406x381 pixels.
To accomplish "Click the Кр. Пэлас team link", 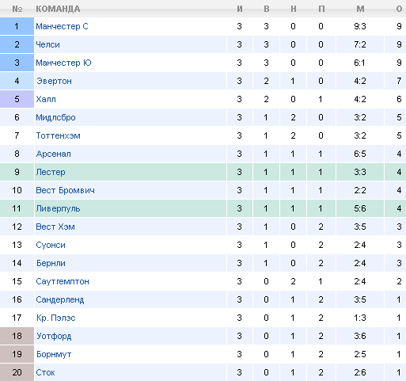I will coord(56,318).
